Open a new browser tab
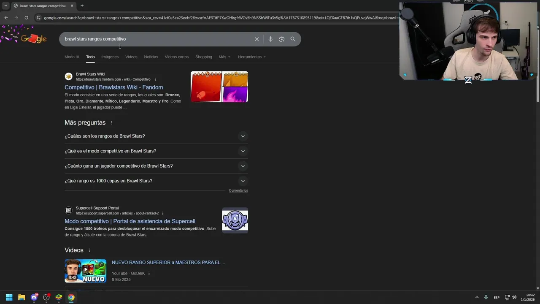The height and width of the screenshot is (304, 540). 82,5
